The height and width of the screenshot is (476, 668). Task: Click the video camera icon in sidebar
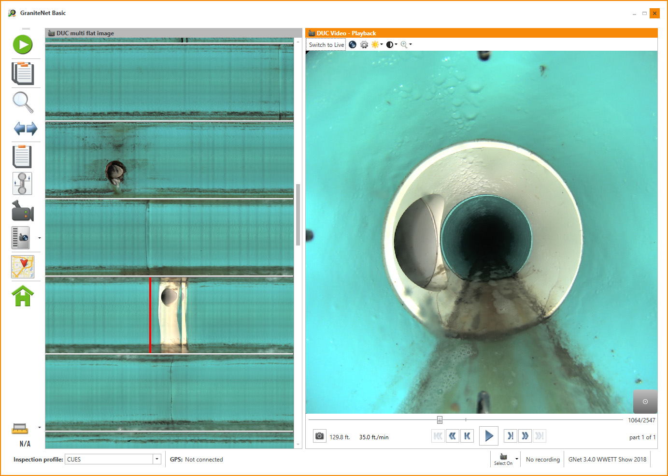[22, 212]
